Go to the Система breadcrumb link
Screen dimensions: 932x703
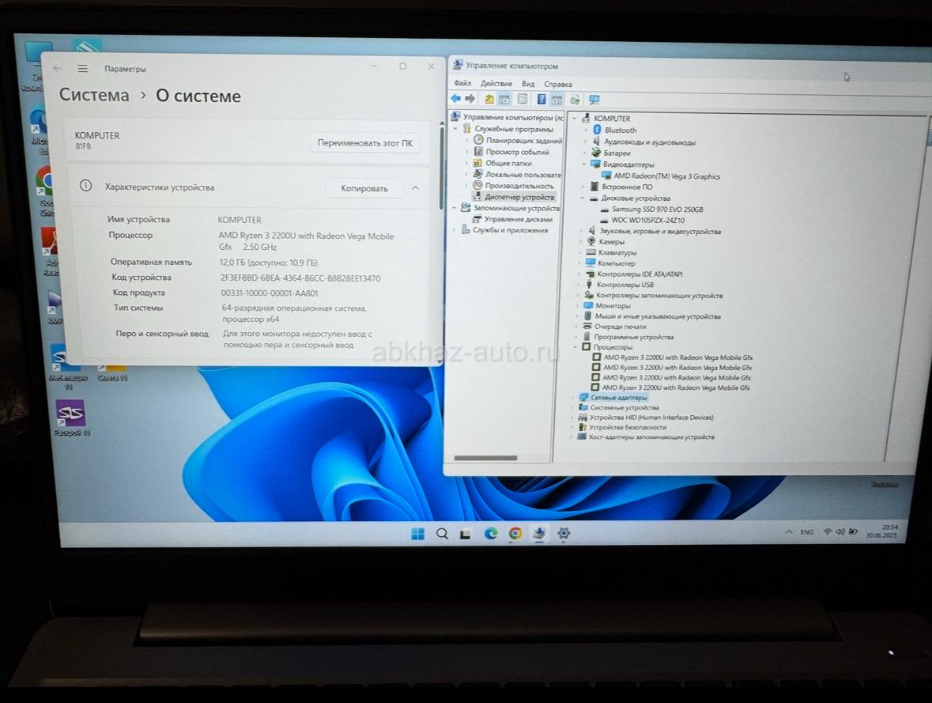coord(94,95)
